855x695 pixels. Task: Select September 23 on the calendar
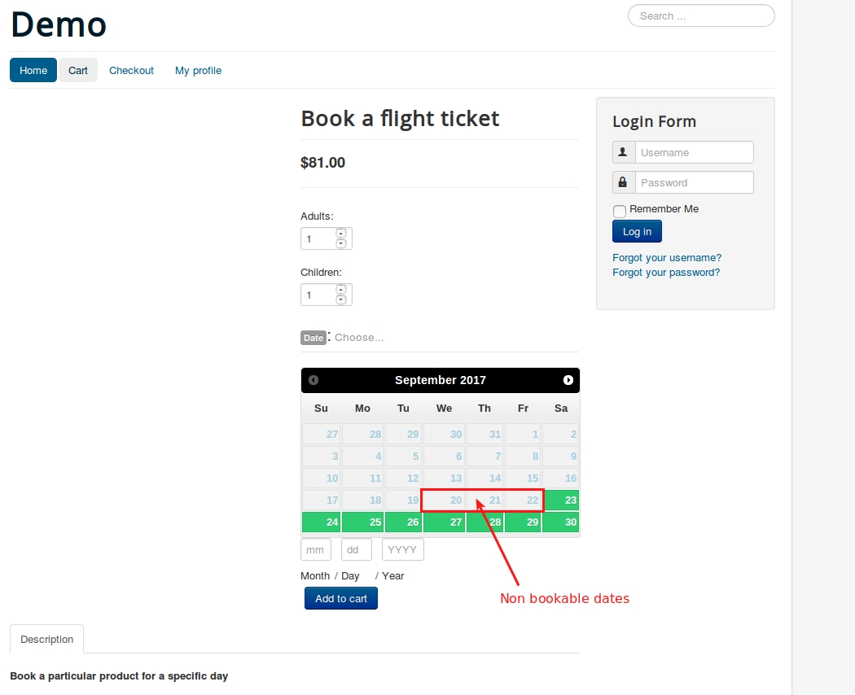(561, 500)
